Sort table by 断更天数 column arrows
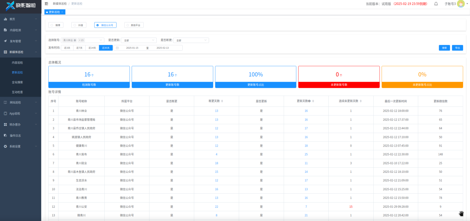This screenshot has width=470, height=221. coord(222,101)
